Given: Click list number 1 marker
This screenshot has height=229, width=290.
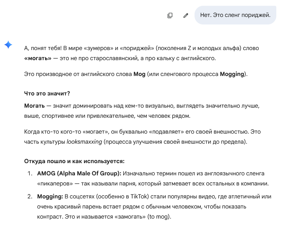Looking at the screenshot, I should (x=30, y=174).
